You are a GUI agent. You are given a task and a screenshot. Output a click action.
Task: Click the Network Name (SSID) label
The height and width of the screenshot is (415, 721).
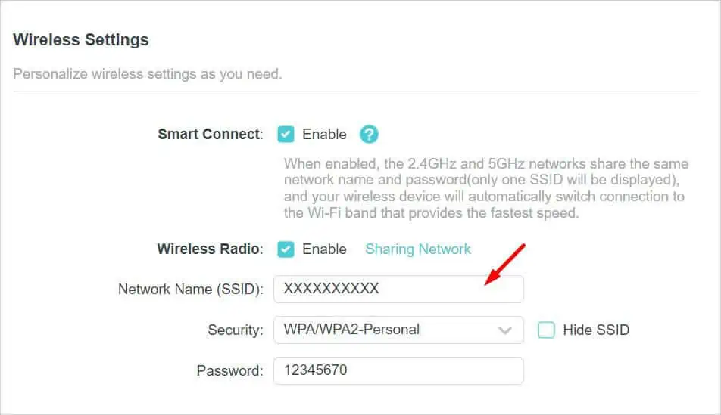coord(190,289)
